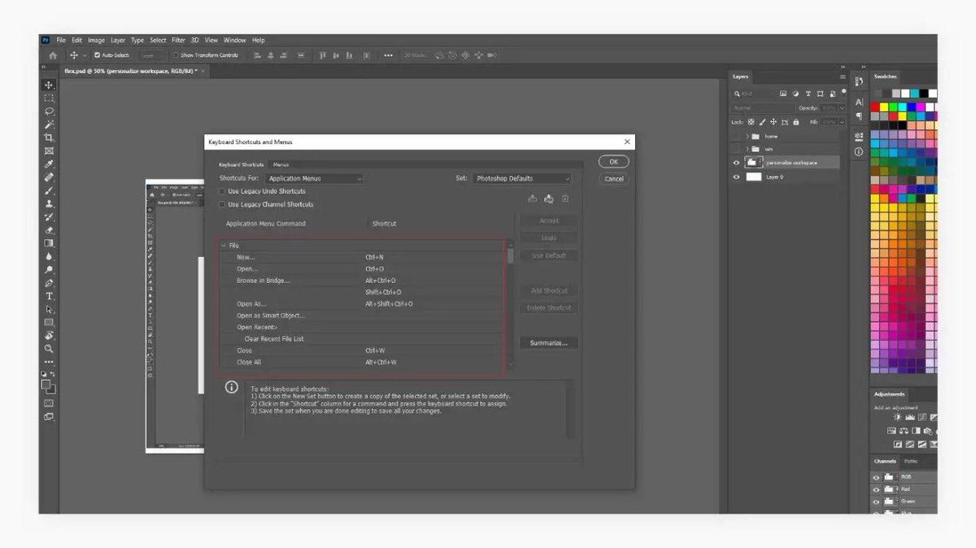Select the Horizontal Type tool
Image resolution: width=976 pixels, height=548 pixels.
[49, 296]
